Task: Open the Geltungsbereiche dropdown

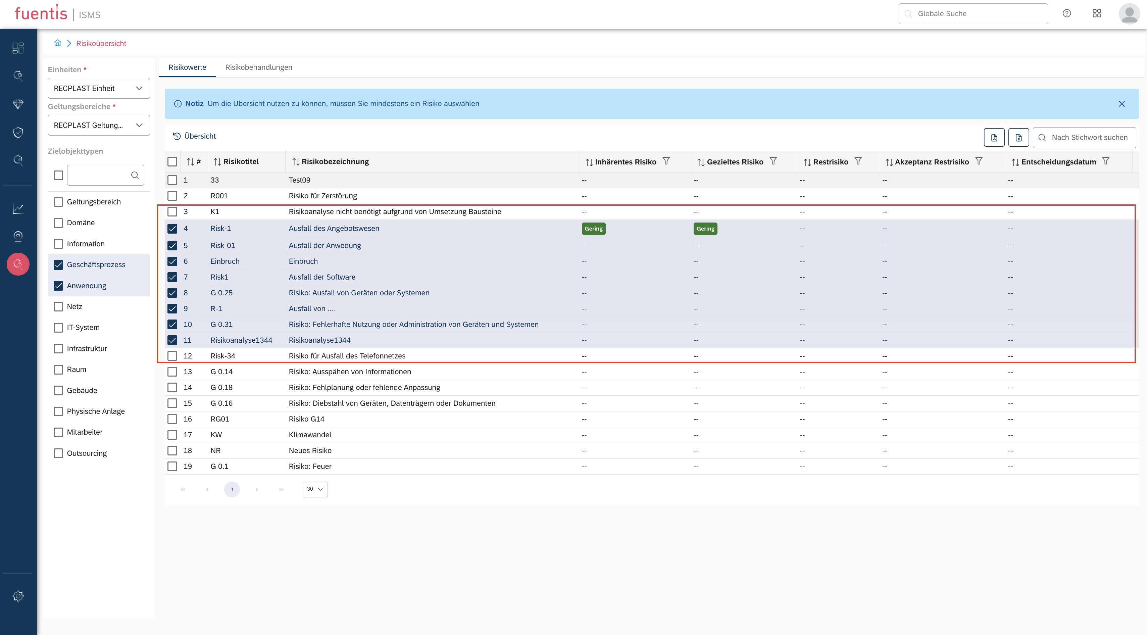Action: [x=98, y=125]
